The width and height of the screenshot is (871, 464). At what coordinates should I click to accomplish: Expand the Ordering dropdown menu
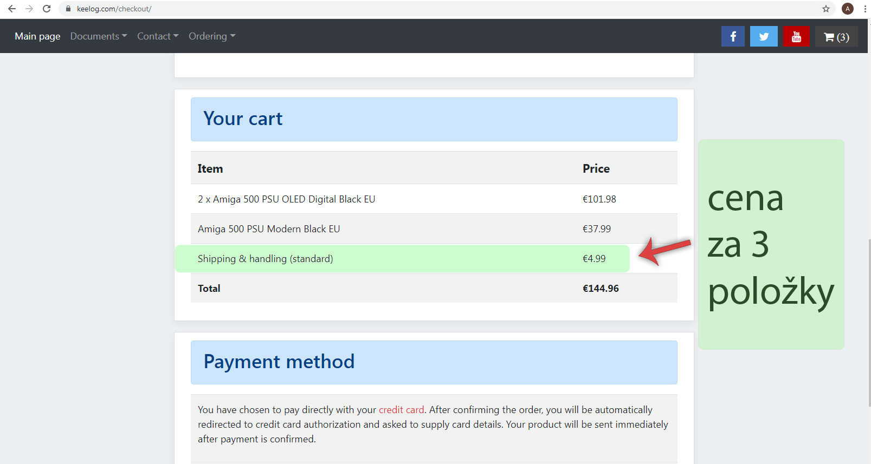click(x=211, y=36)
